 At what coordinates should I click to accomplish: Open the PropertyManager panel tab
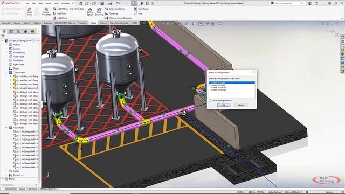coord(11,32)
